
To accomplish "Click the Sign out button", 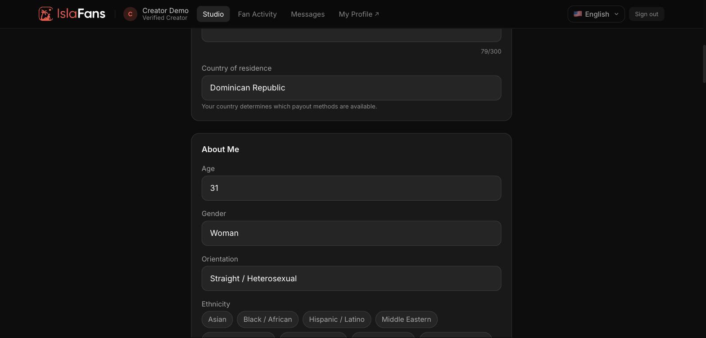I will (646, 14).
